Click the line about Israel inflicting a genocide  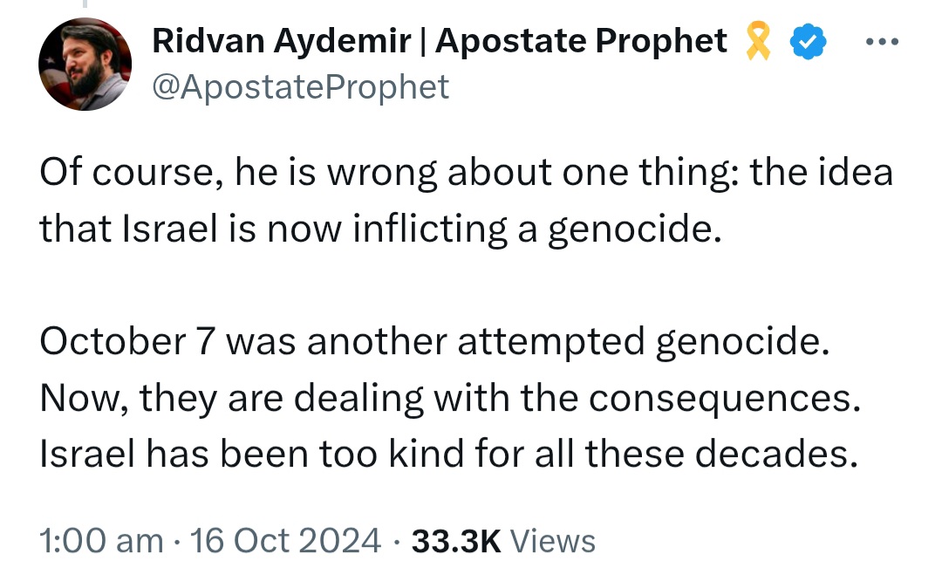point(380,229)
